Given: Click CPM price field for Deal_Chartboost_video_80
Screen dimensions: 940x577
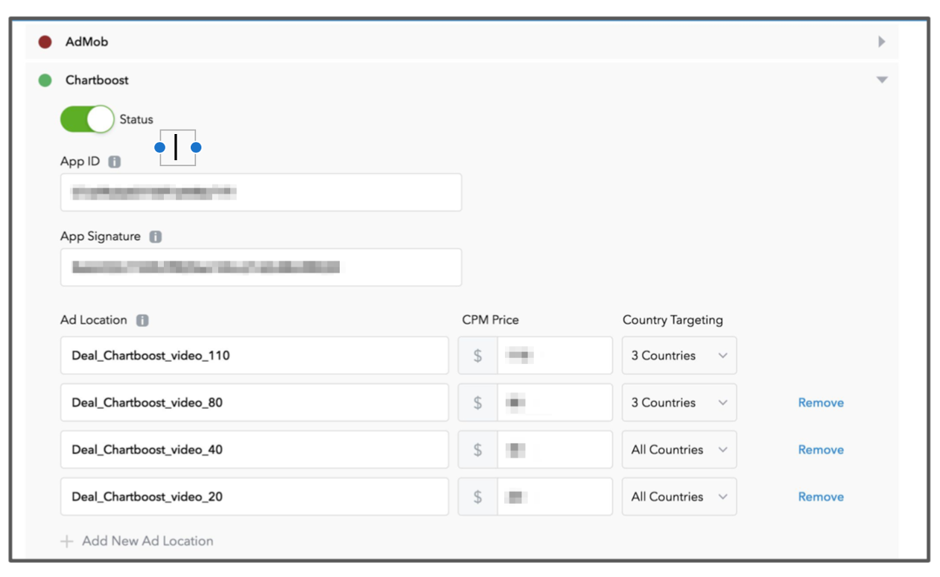Looking at the screenshot, I should tap(554, 402).
